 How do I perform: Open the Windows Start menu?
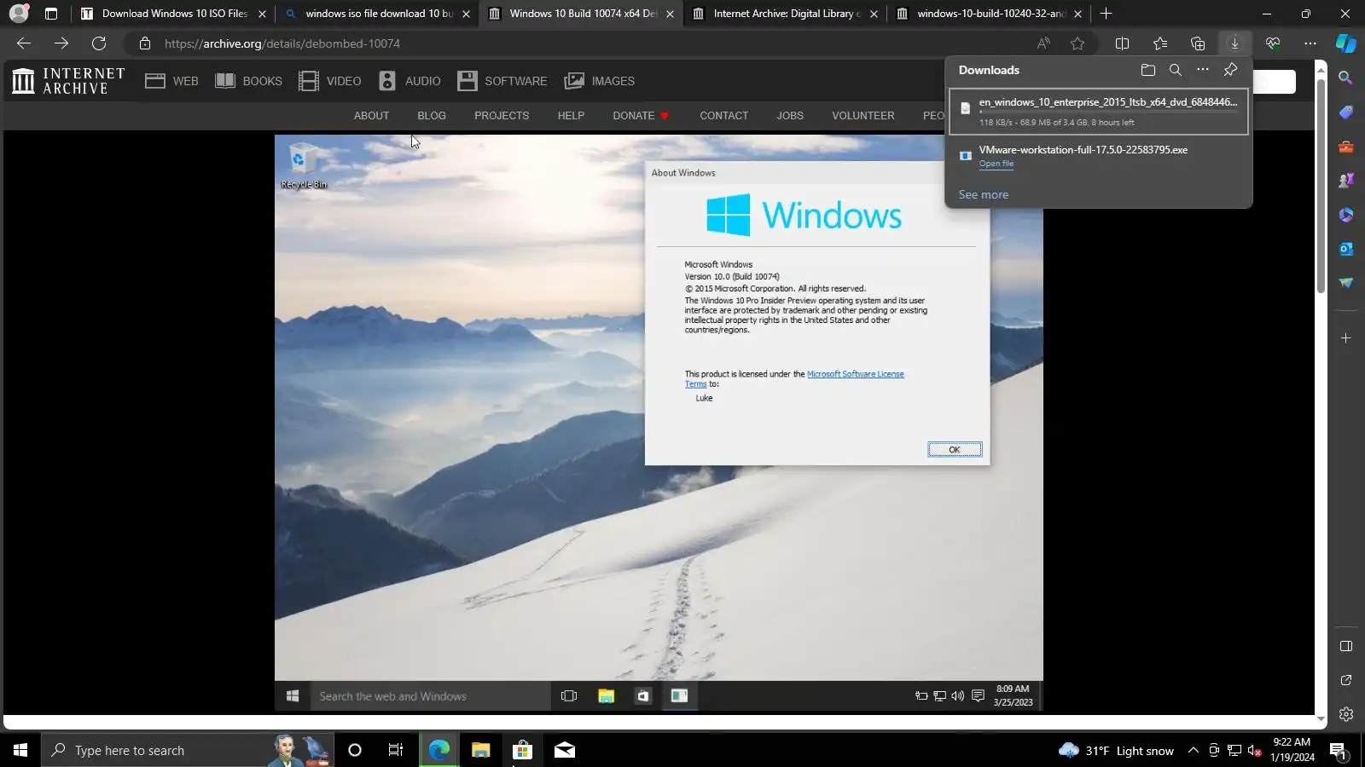tap(20, 750)
